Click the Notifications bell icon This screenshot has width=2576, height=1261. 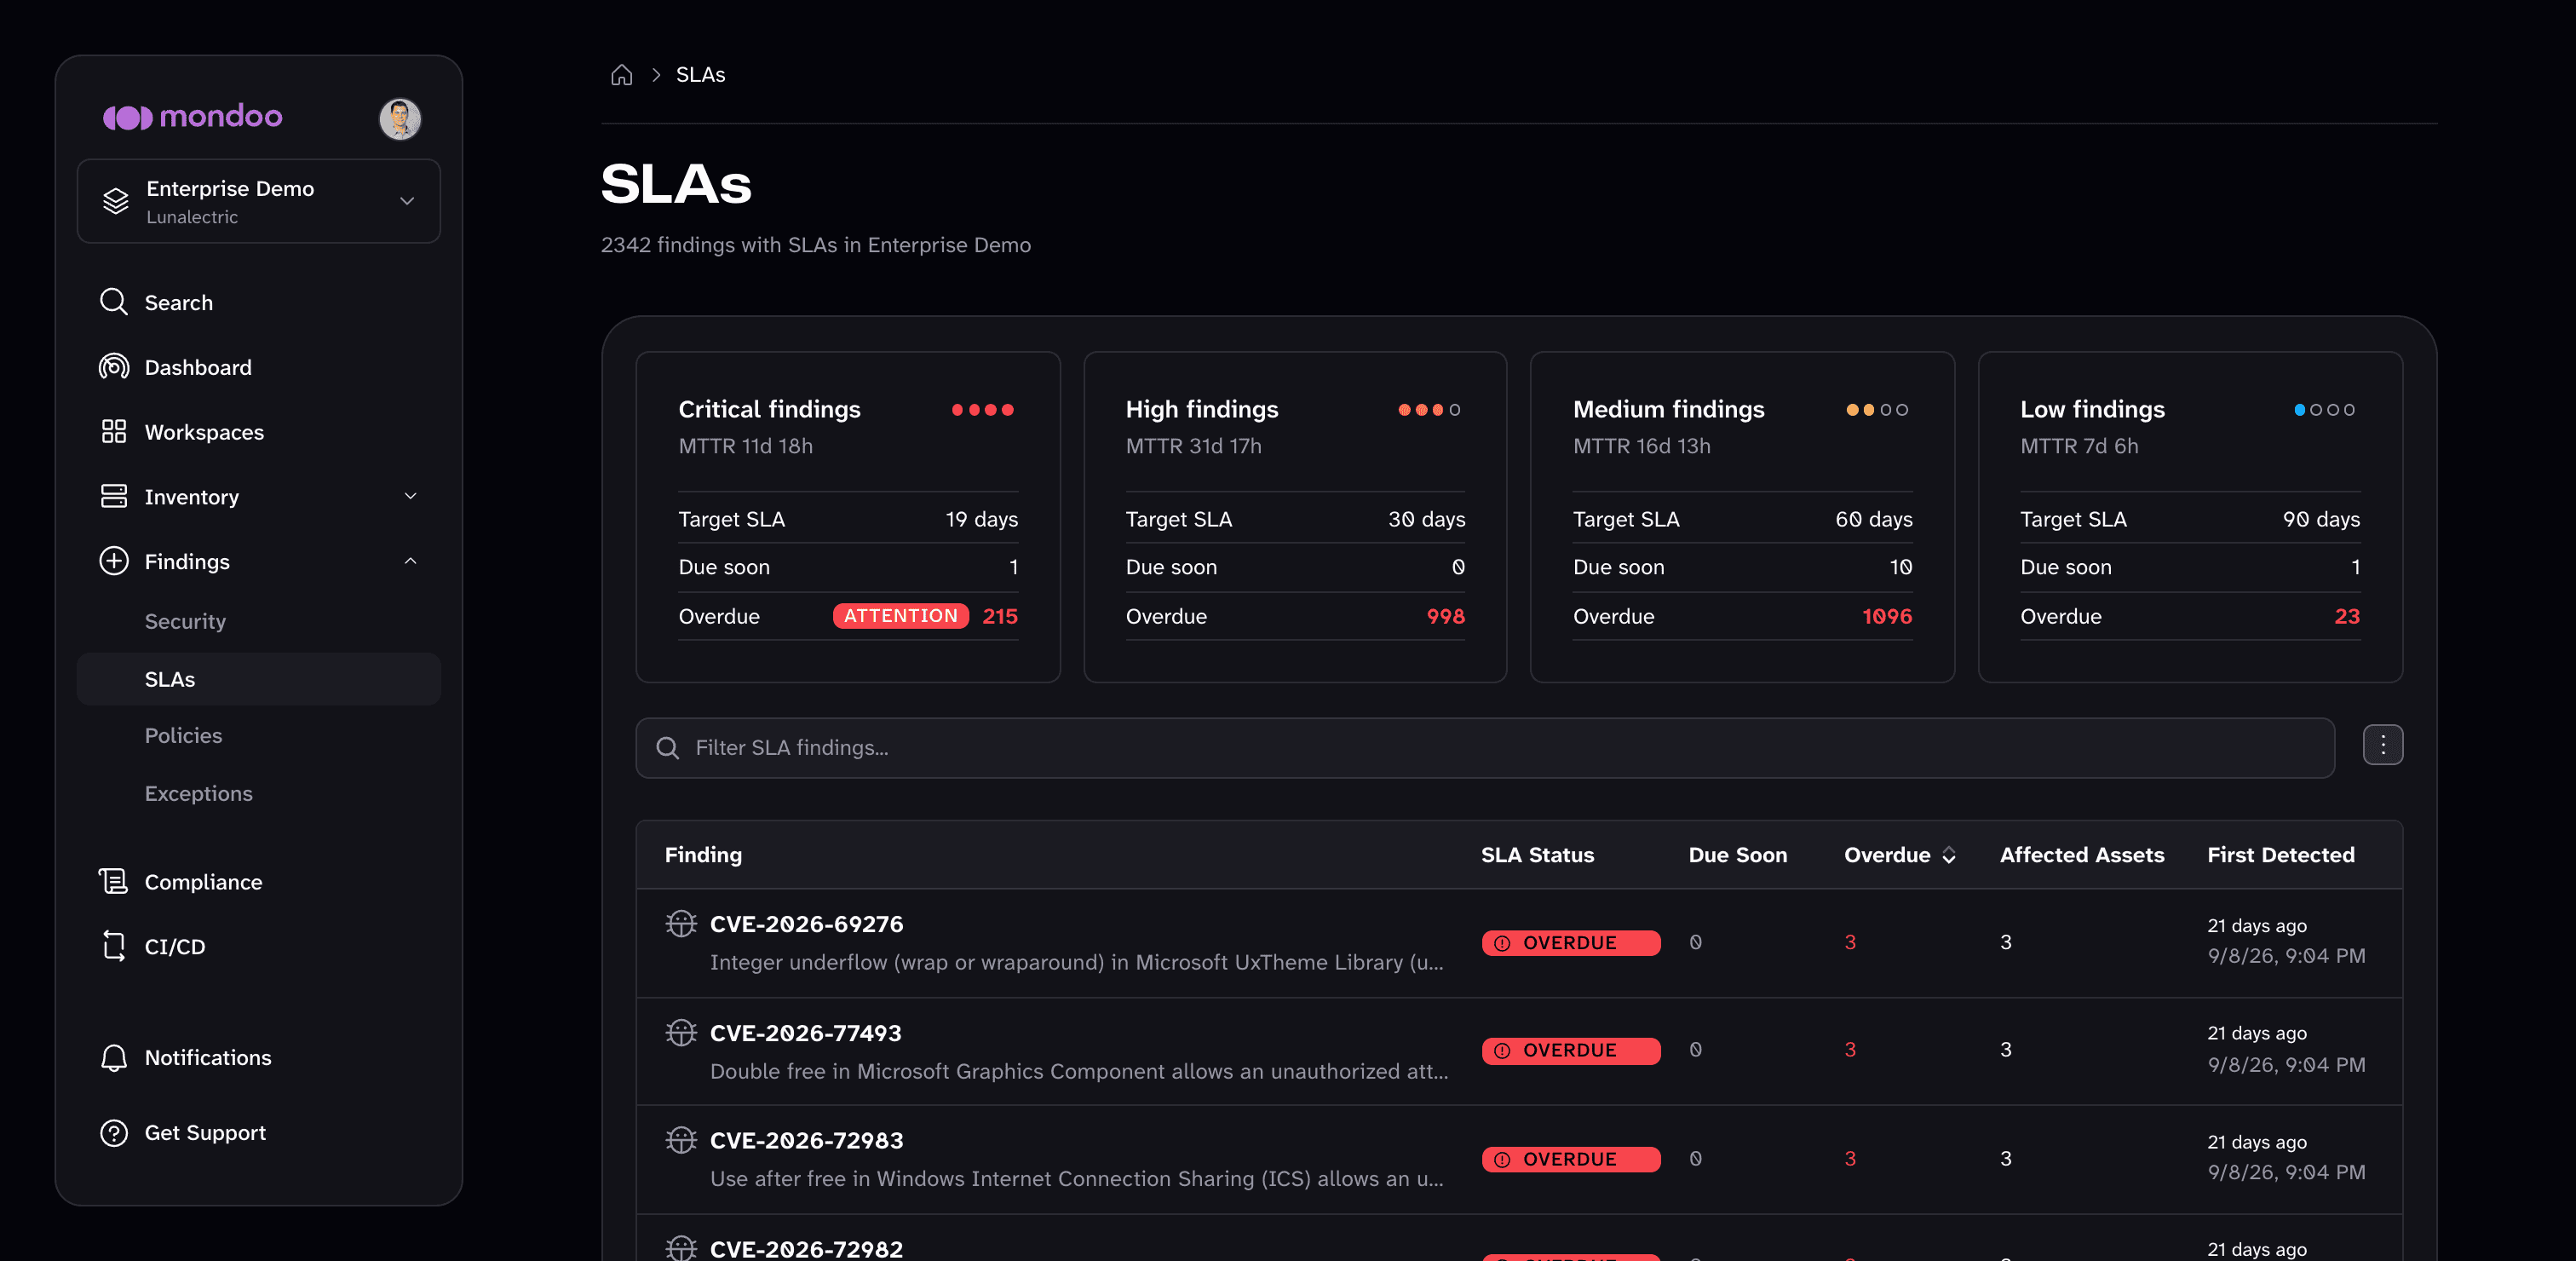tap(114, 1058)
